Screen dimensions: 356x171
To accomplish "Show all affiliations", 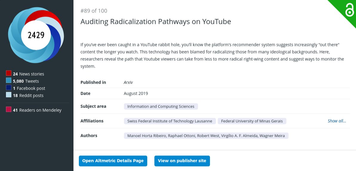I will (337, 121).
